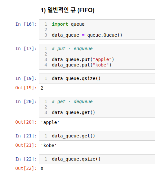Screen dimensions: 155x175
Task: Click the Out[20] prompt label
Action: [26, 122]
